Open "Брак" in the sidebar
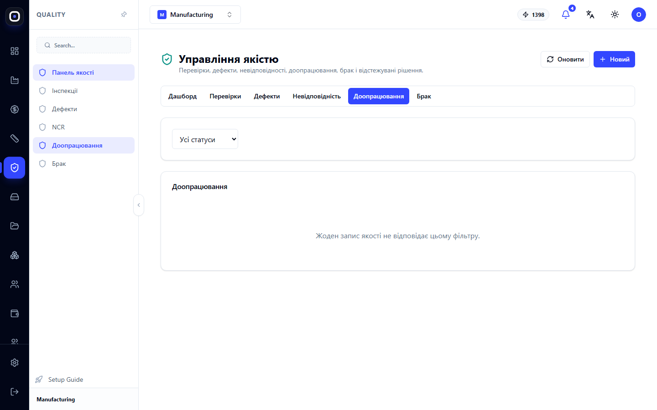This screenshot has width=657, height=410. click(83, 164)
